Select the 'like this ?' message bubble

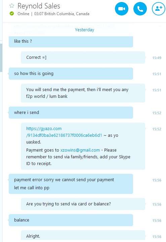pos(71,42)
